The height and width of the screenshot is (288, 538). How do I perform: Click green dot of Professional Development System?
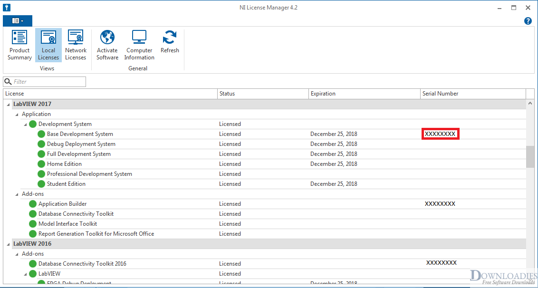pos(41,173)
